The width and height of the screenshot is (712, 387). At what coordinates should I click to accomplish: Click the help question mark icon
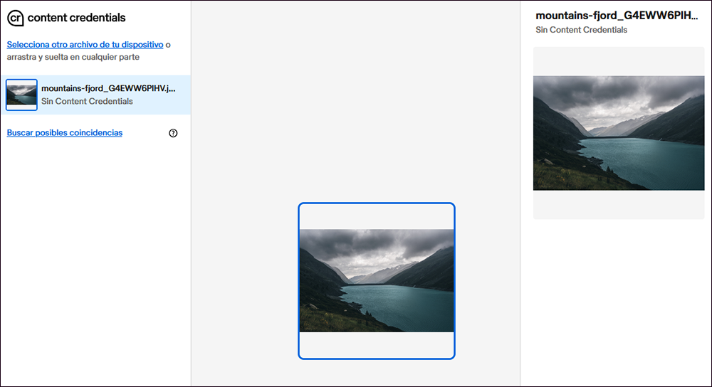tap(173, 133)
